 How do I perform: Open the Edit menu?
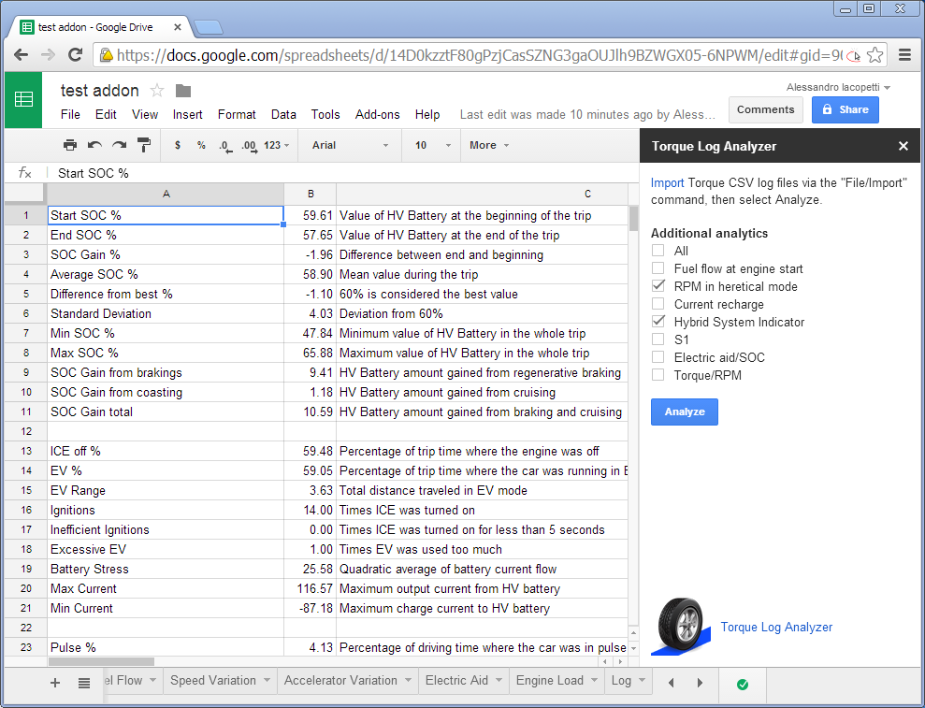(x=106, y=114)
